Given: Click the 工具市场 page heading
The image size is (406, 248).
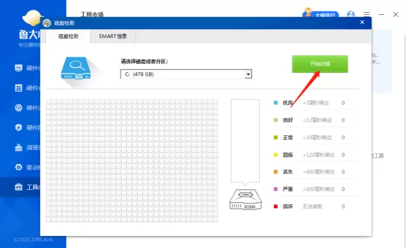Looking at the screenshot, I should pos(92,14).
